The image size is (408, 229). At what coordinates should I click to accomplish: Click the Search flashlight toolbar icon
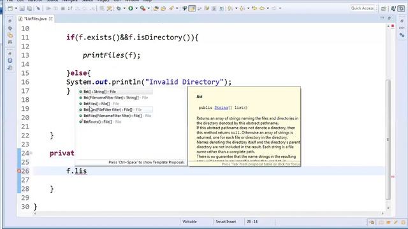pos(171,8)
